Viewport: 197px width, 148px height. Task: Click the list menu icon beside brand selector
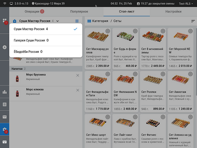(x=77, y=21)
